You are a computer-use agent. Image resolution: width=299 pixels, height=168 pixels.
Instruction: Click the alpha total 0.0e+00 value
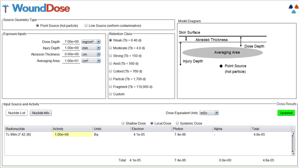[225, 160]
